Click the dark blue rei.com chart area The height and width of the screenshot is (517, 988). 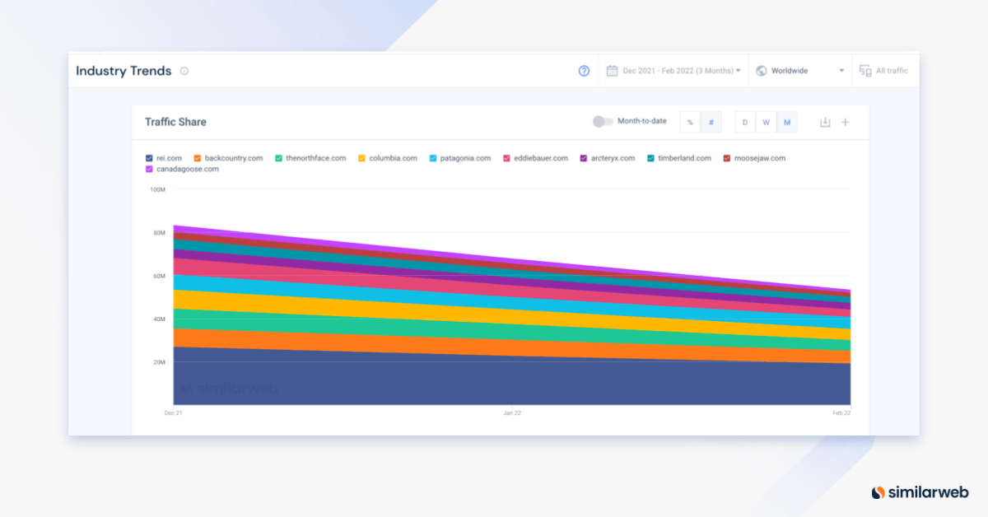[511, 380]
